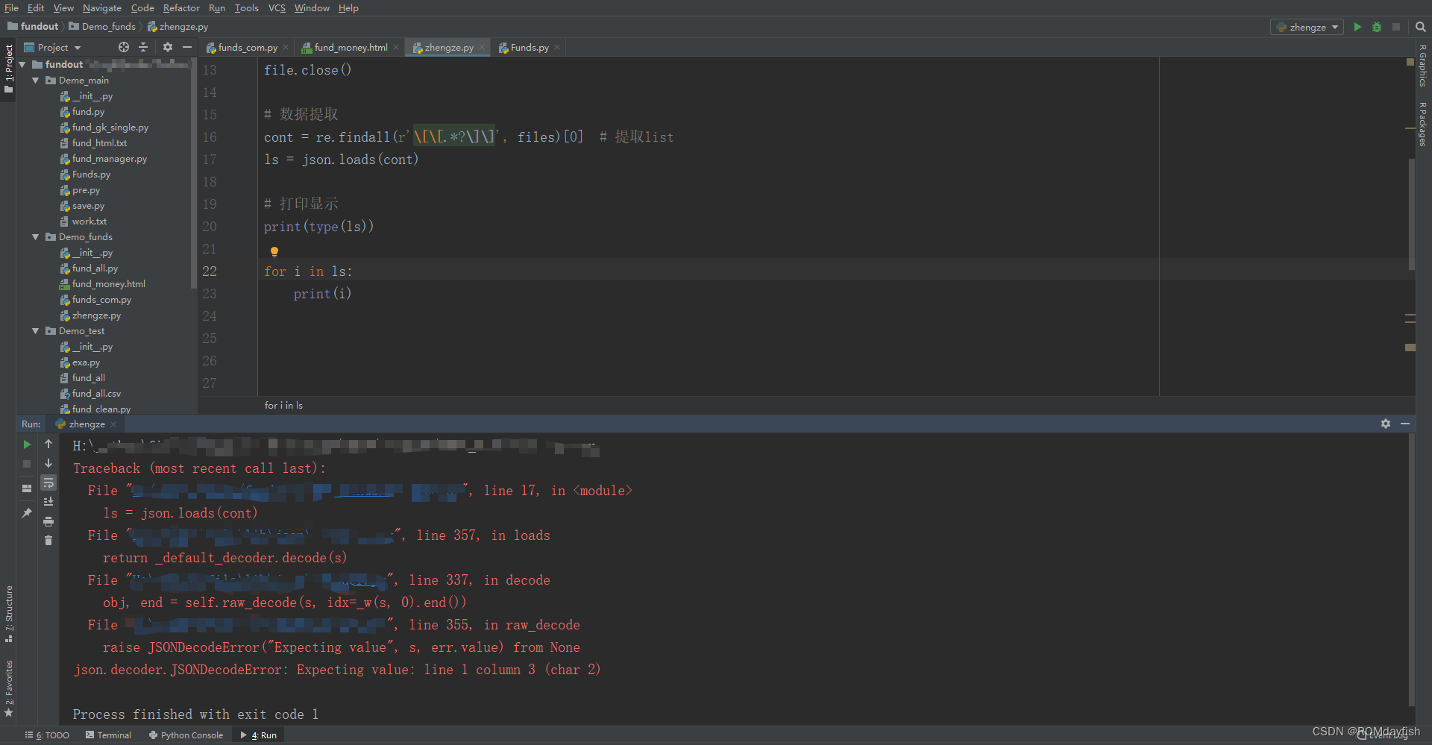Collapse the Demo_test folder
The image size is (1432, 745).
coord(35,331)
